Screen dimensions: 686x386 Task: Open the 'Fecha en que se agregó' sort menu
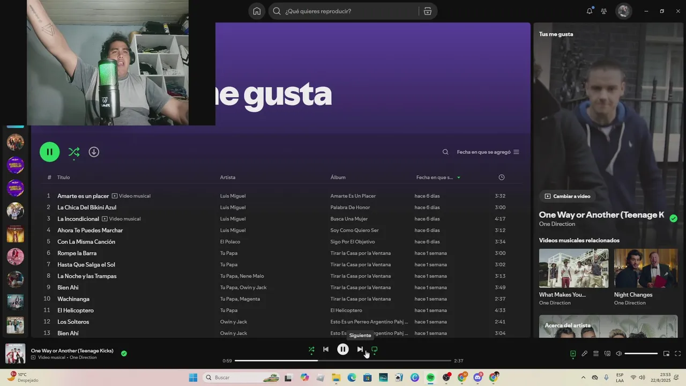coord(488,152)
